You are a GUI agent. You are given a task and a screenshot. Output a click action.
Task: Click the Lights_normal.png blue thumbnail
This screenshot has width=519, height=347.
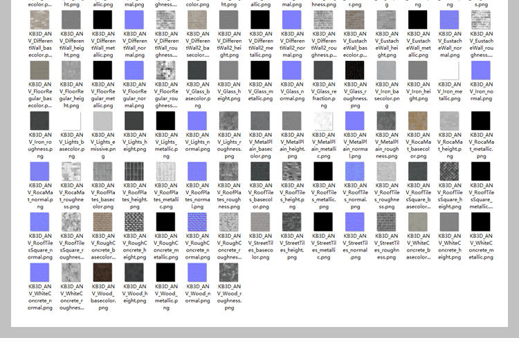[197, 121]
